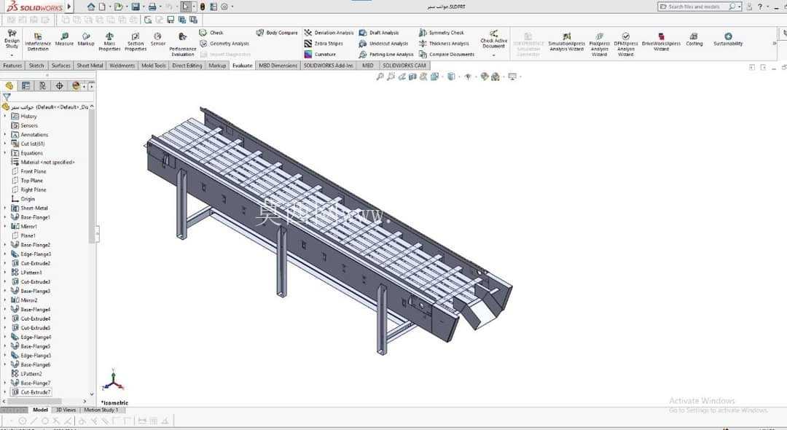Select the Cut-Extrude7 feature
The width and height of the screenshot is (787, 430).
click(x=31, y=392)
